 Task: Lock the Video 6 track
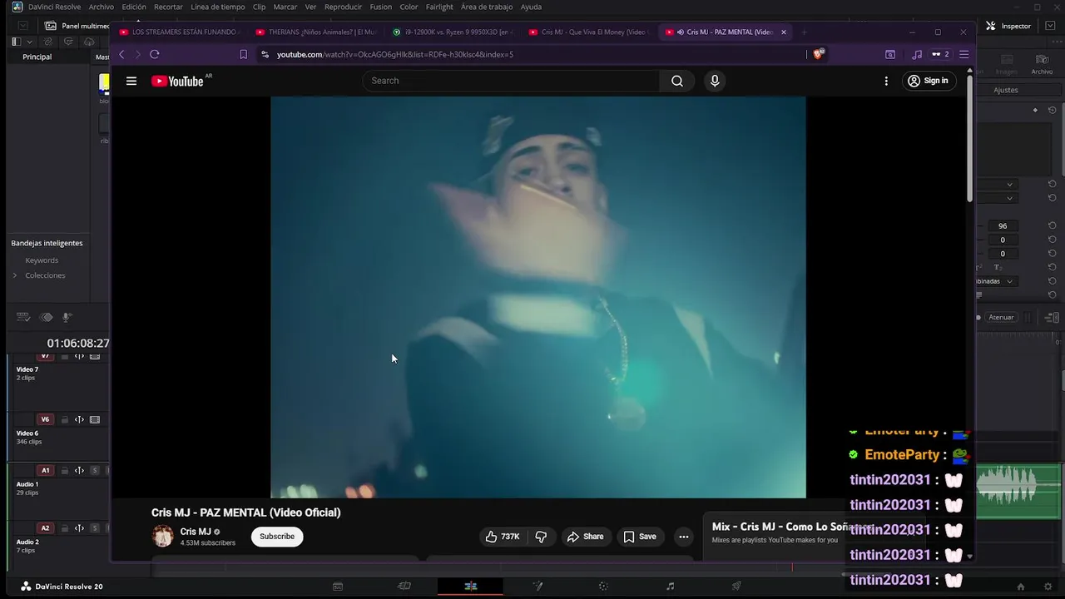(x=64, y=420)
